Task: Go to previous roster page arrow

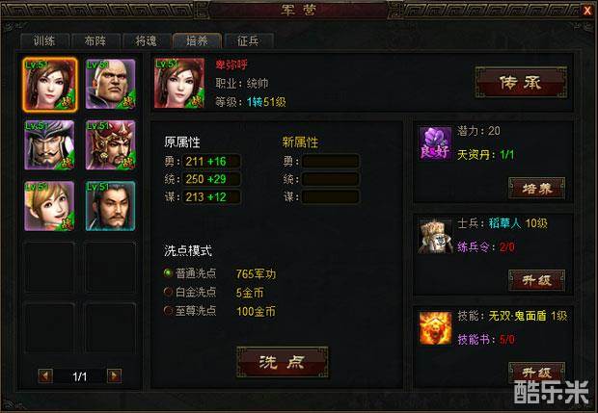Action: click(x=45, y=376)
